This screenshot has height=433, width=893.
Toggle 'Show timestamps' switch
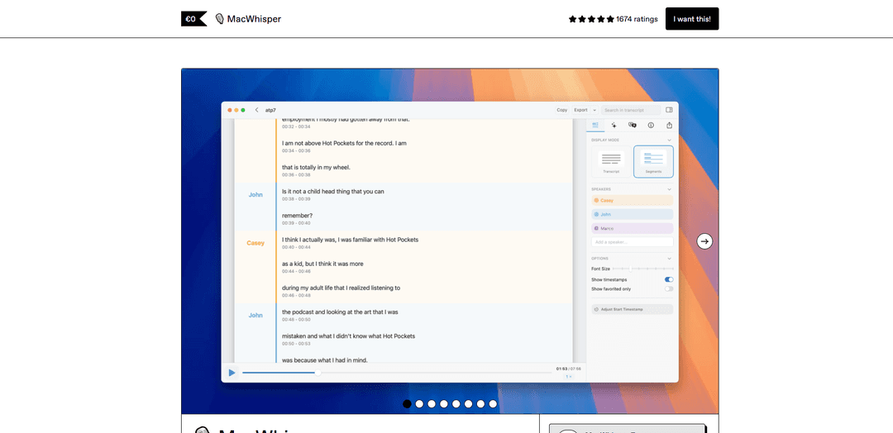coord(669,279)
